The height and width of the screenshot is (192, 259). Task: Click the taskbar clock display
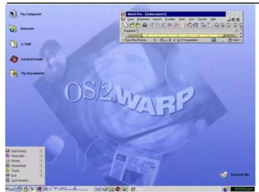pos(242,189)
